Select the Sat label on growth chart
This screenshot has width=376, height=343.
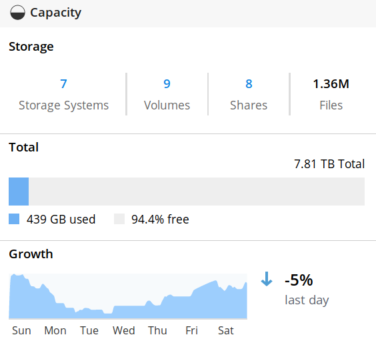click(x=225, y=330)
